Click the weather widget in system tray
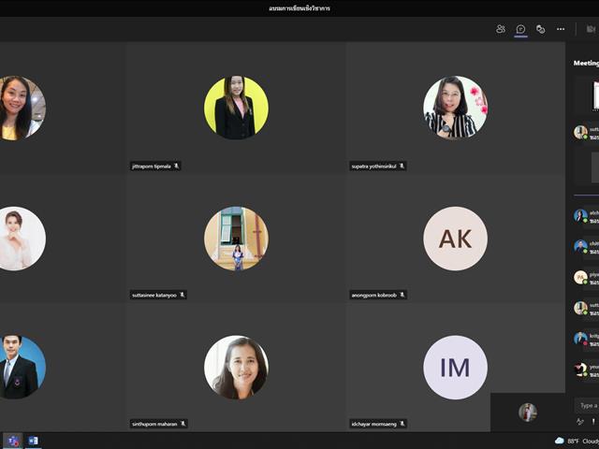Viewport: 599px width, 449px height. [x=577, y=441]
